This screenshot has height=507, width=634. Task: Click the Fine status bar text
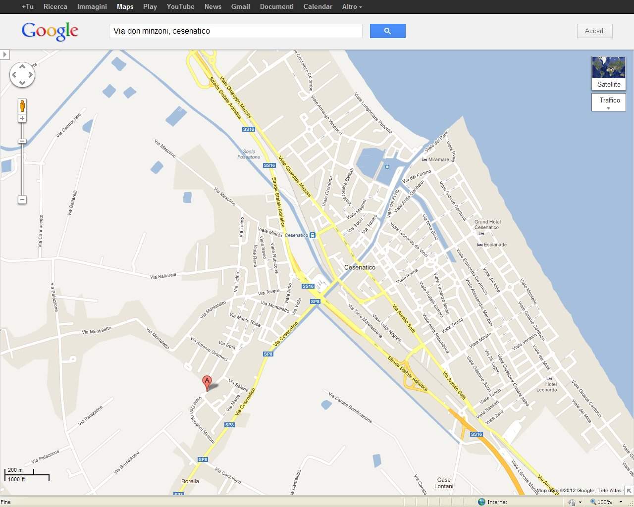tap(5, 502)
